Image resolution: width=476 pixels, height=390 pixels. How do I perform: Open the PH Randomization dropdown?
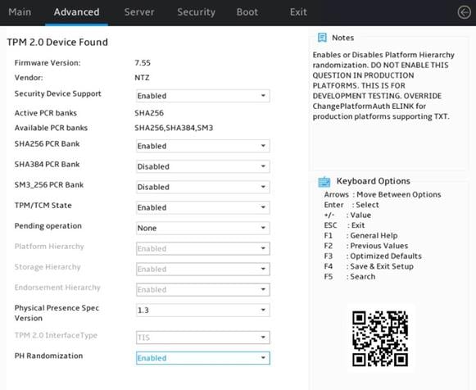coord(203,358)
